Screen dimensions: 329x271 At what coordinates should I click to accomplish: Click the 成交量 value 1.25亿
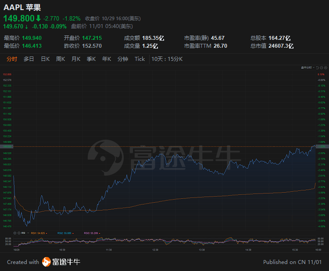pos(150,46)
